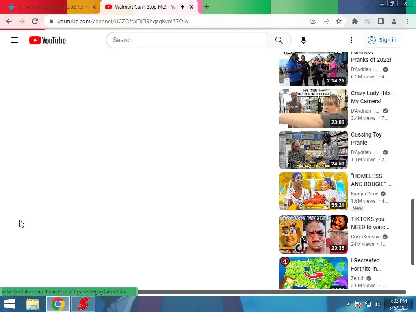Switch to the Download tab

coord(50,7)
